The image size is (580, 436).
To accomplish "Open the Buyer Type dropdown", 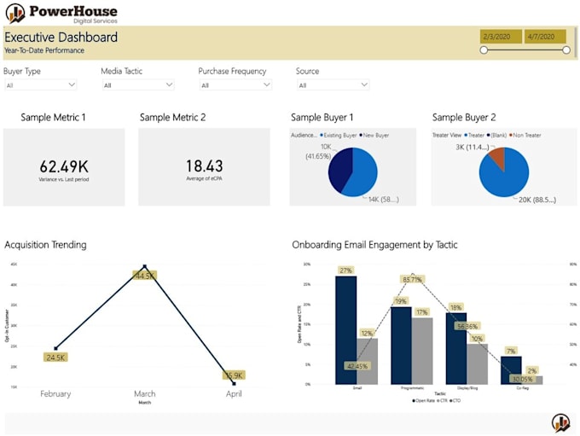I will pos(41,85).
